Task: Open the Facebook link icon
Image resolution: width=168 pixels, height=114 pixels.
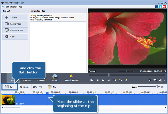Action: (x=157, y=7)
